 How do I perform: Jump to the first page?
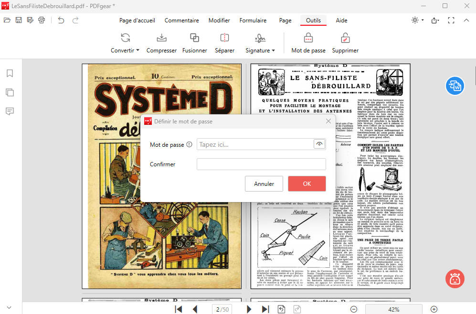179,309
